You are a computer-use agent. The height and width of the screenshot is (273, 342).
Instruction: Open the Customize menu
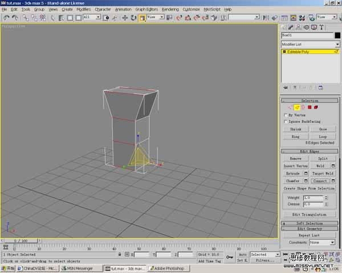(x=191, y=9)
